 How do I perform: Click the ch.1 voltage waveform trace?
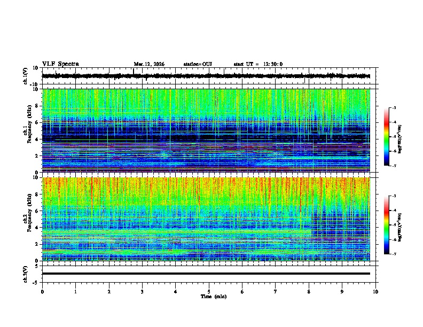tap(206, 76)
